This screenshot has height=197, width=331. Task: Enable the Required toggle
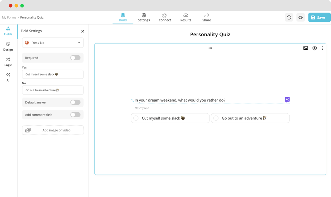coord(75,58)
